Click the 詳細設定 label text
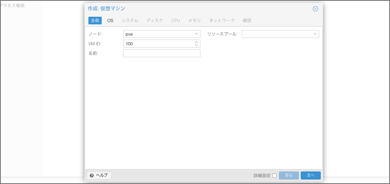390x184 pixels. click(262, 176)
